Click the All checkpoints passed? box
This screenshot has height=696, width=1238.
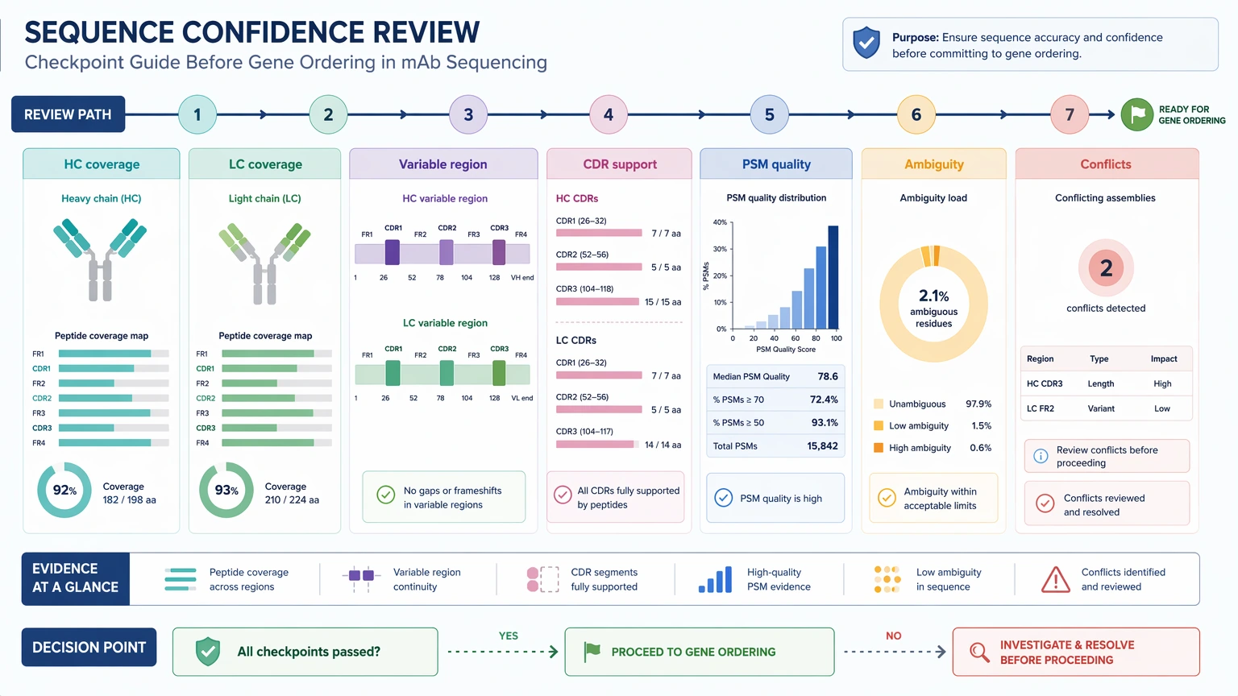[305, 652]
